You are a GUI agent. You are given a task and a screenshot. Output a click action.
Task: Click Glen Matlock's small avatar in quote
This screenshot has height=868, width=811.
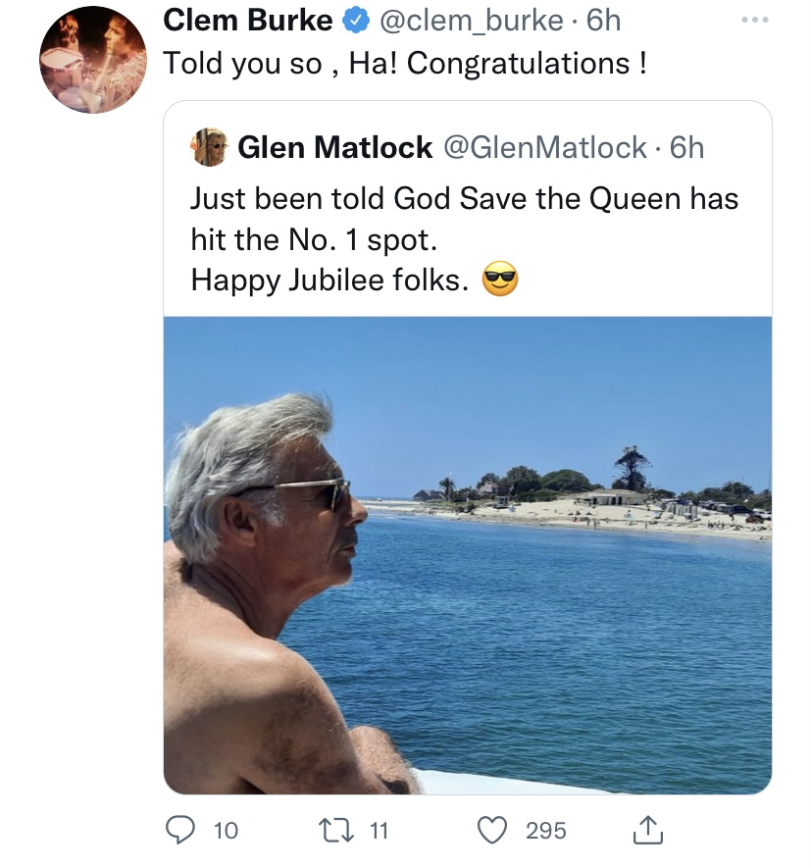(210, 147)
